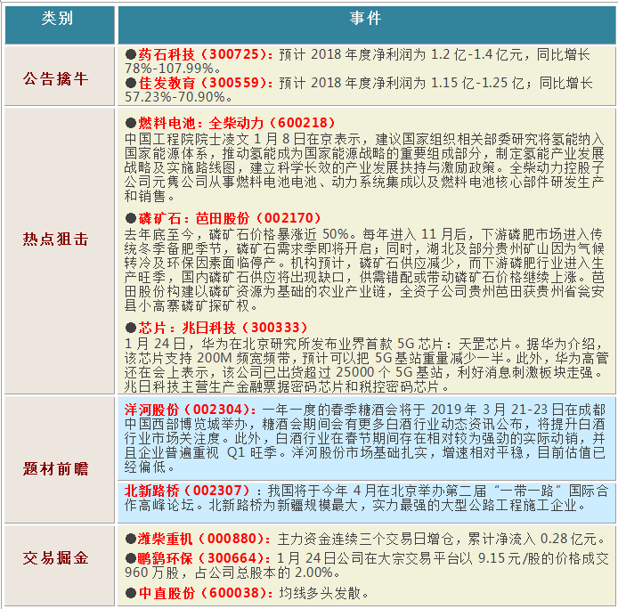Image resolution: width=618 pixels, height=609 pixels.
Task: Click heading 磷矿石：芭田股份（002170）
Action: 230,218
